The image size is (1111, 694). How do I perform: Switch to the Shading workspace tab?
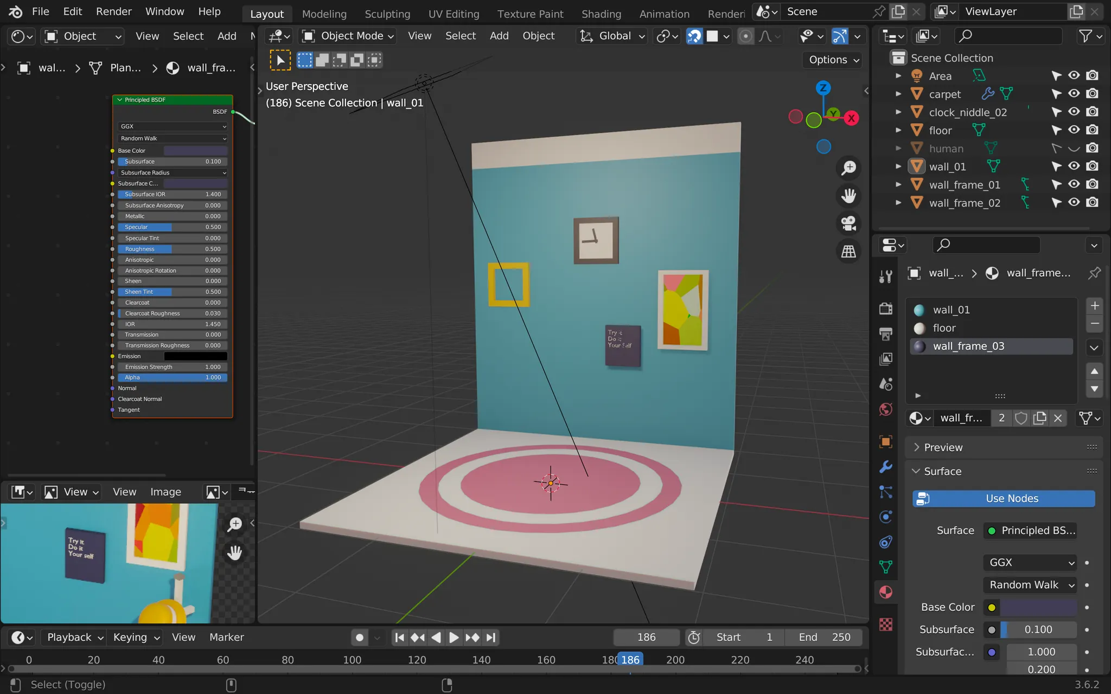(x=601, y=14)
